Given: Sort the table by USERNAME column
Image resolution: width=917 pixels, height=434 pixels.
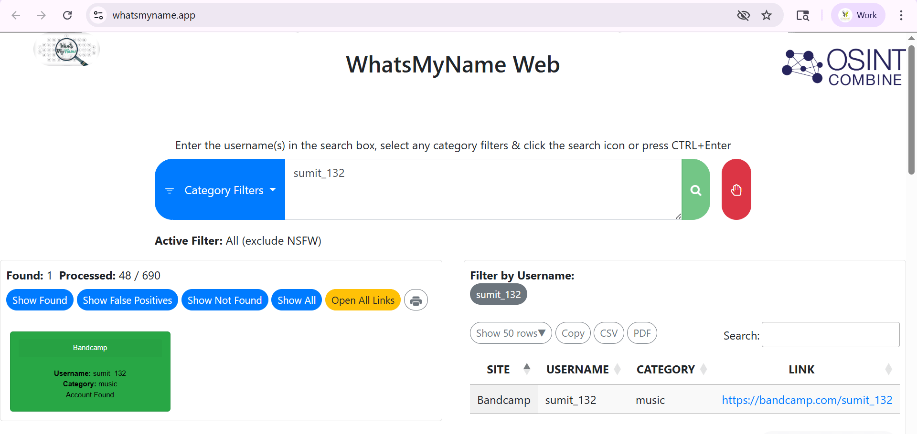Looking at the screenshot, I should tap(583, 369).
